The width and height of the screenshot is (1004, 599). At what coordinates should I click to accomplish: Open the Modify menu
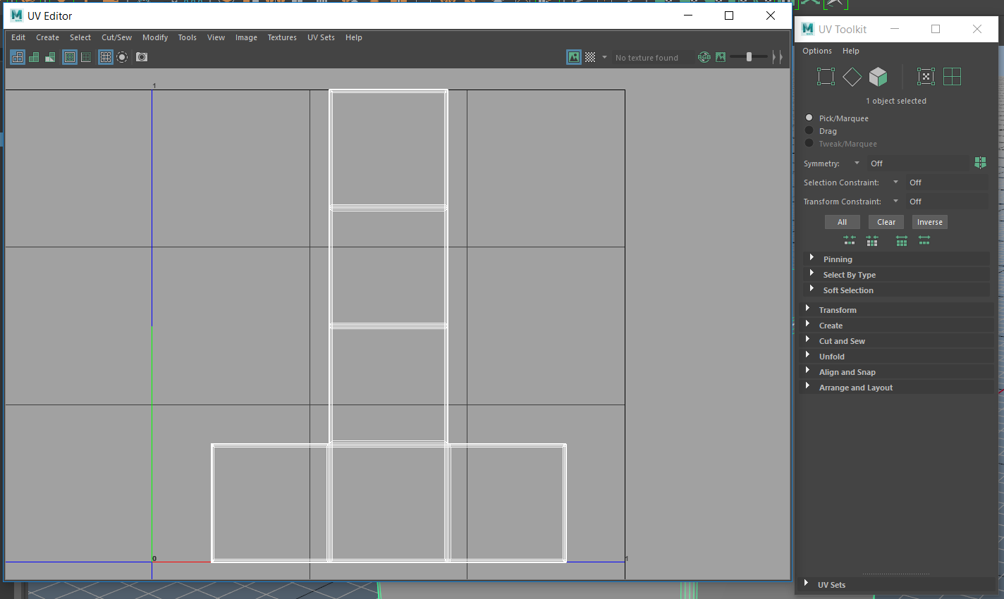pos(155,37)
